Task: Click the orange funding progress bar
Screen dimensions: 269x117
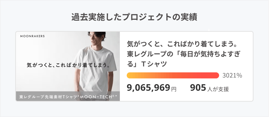Action: pyautogui.click(x=173, y=75)
